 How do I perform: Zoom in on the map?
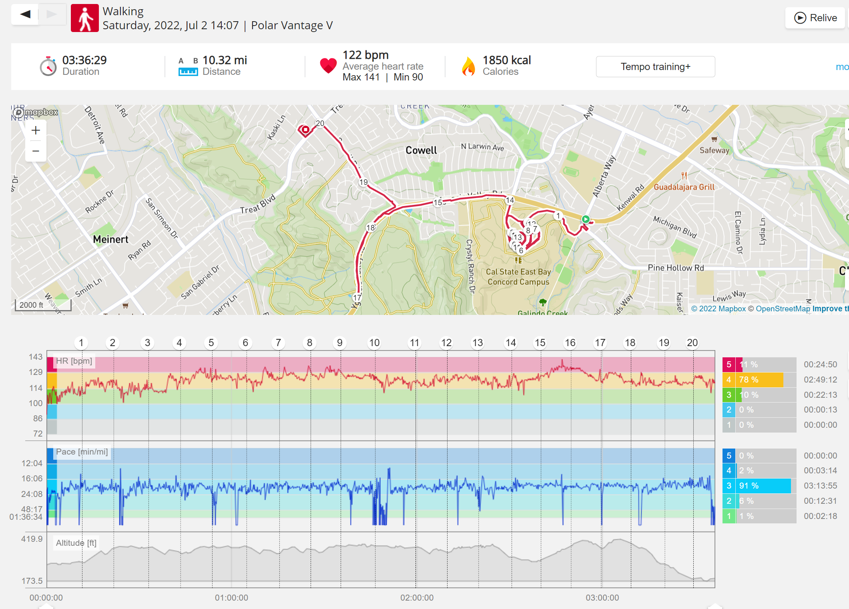pos(36,130)
